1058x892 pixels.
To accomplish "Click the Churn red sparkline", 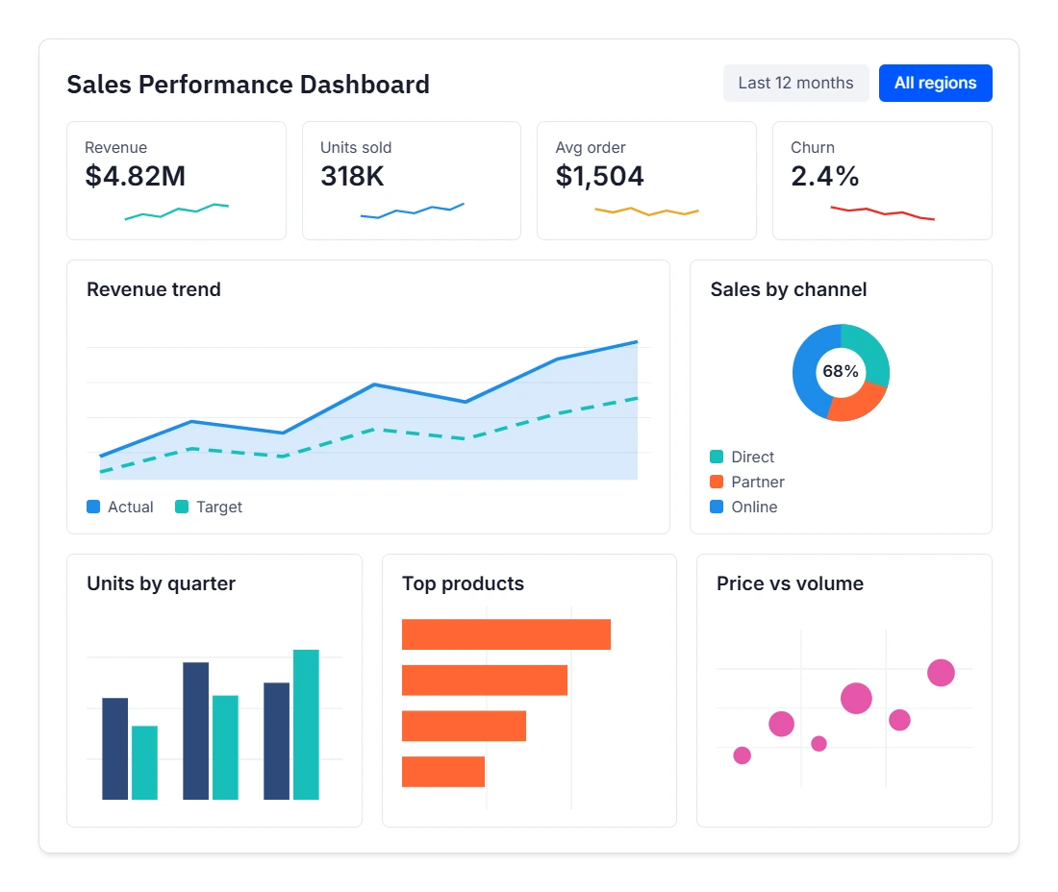I will (x=883, y=213).
